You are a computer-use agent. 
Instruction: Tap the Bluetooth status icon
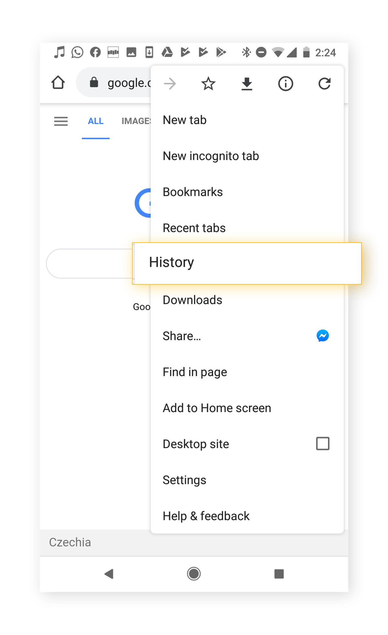(x=246, y=52)
